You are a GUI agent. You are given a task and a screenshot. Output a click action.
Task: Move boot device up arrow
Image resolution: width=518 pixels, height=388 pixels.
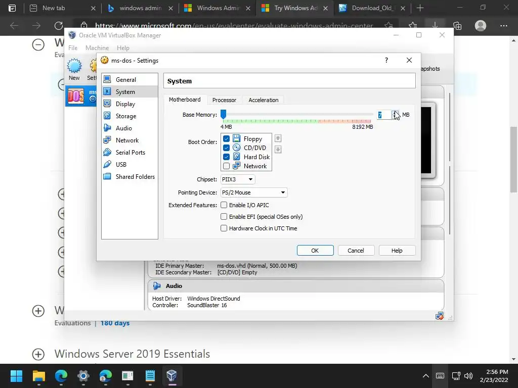coord(278,138)
